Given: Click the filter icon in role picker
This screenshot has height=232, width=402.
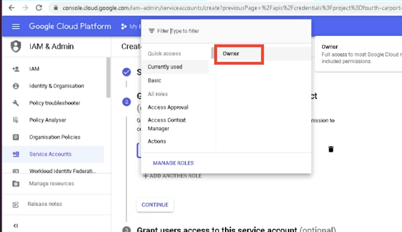Looking at the screenshot, I should click(x=151, y=31).
